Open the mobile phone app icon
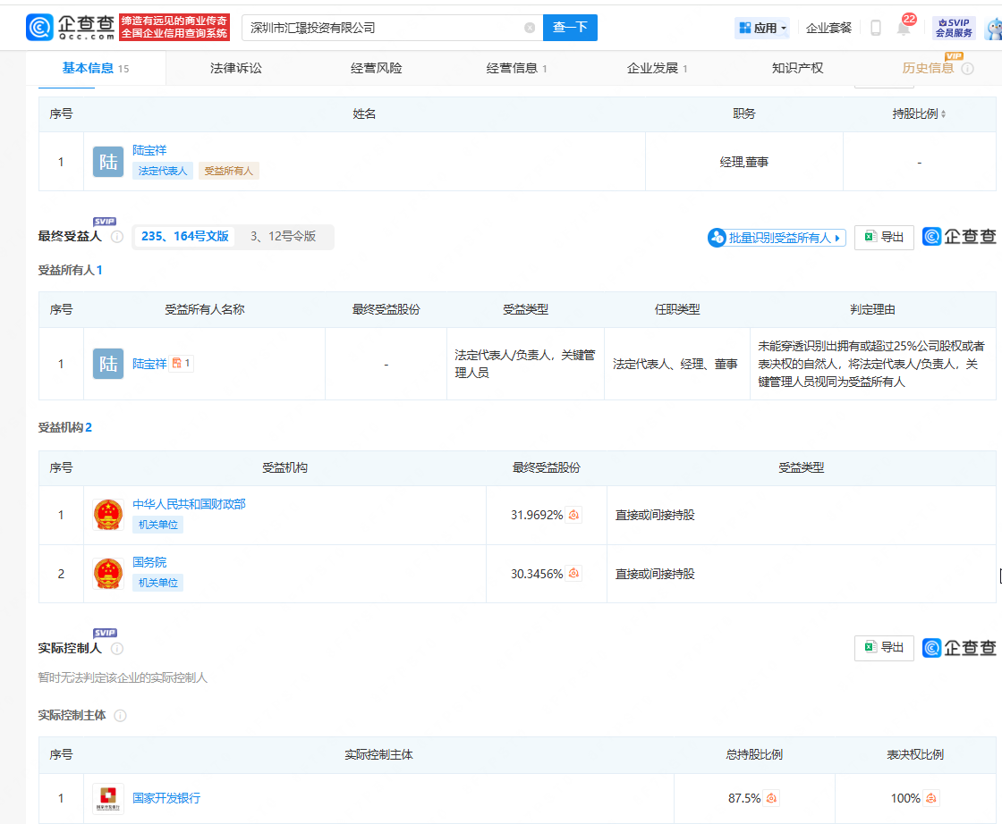1002x824 pixels. click(876, 28)
